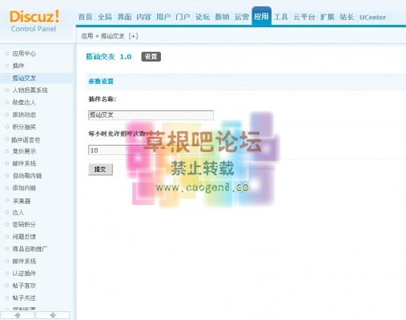Open 勋章达人 sidebar item
The width and height of the screenshot is (406, 320).
coord(24,102)
